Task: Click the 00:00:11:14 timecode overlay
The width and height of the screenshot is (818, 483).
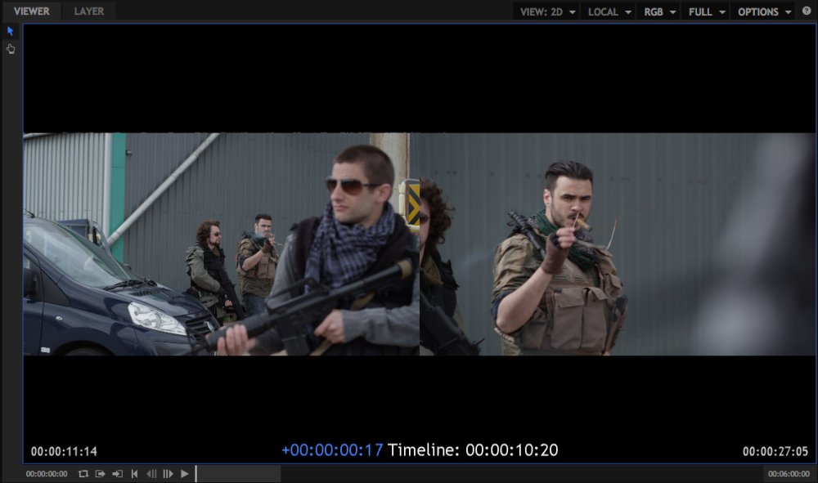Action: [64, 451]
